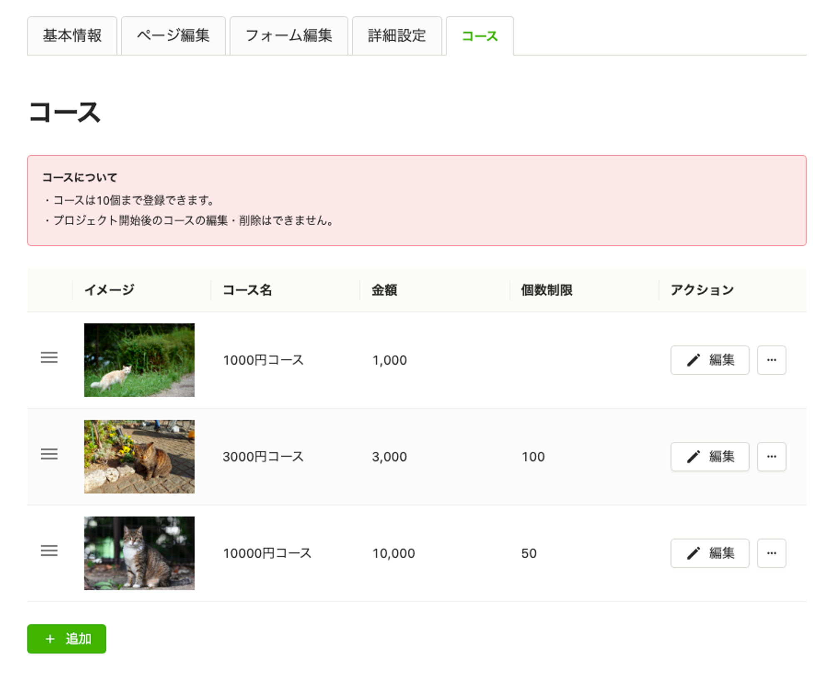Click the sitting tabby cat thumbnail

click(139, 553)
